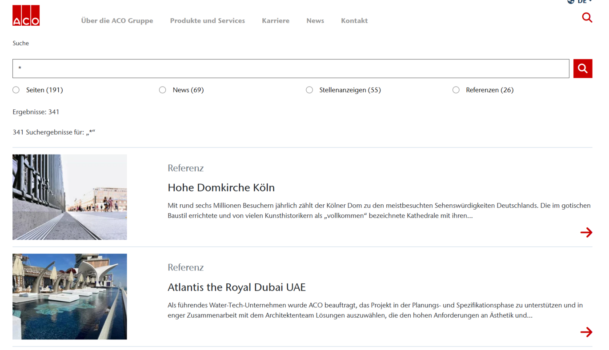Open the DE language selector
This screenshot has height=350, width=609.
580,2
